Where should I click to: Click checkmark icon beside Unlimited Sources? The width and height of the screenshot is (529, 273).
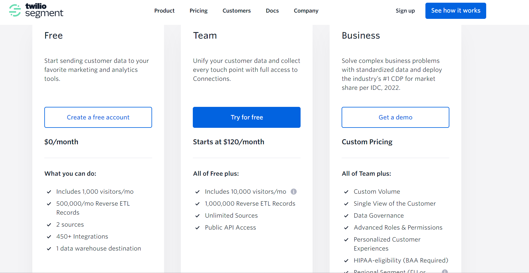(198, 216)
